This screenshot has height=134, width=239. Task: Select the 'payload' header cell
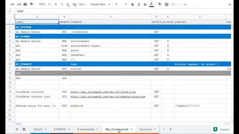click(200, 22)
